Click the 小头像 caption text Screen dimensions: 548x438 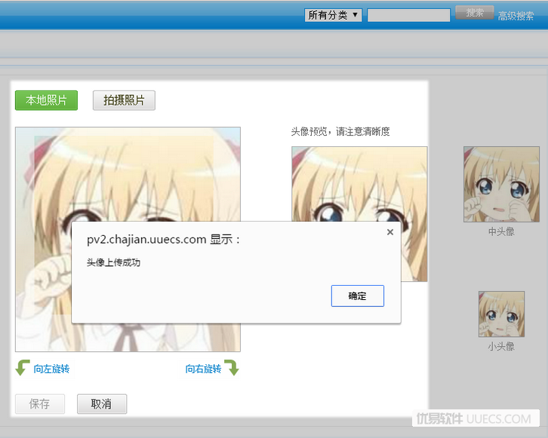(x=501, y=347)
